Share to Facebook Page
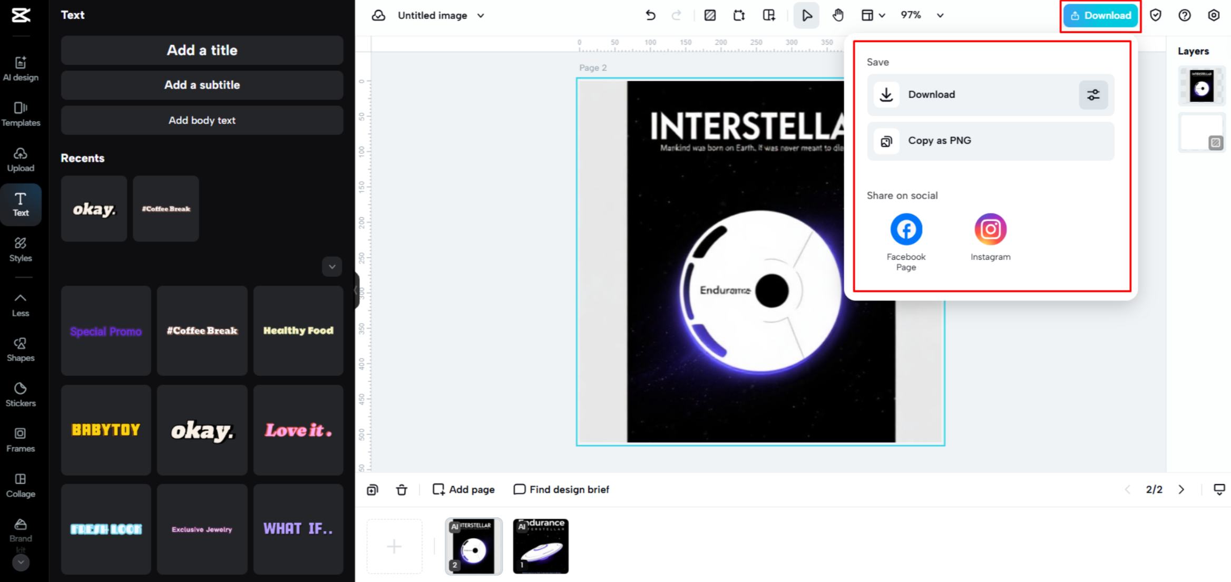The width and height of the screenshot is (1231, 582). [x=906, y=230]
